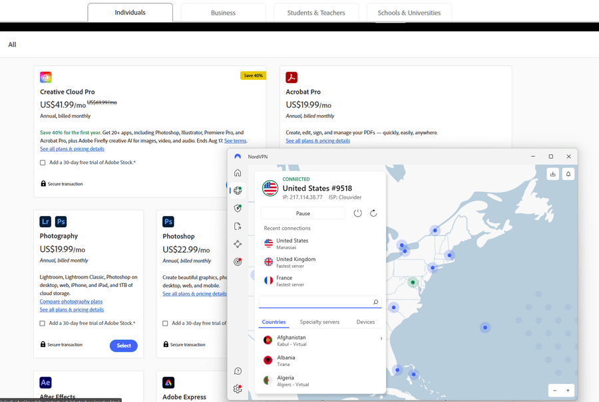Viewport: 599px width, 402px height.
Task: Open NordVPN Home icon in sidebar
Action: pyautogui.click(x=238, y=173)
